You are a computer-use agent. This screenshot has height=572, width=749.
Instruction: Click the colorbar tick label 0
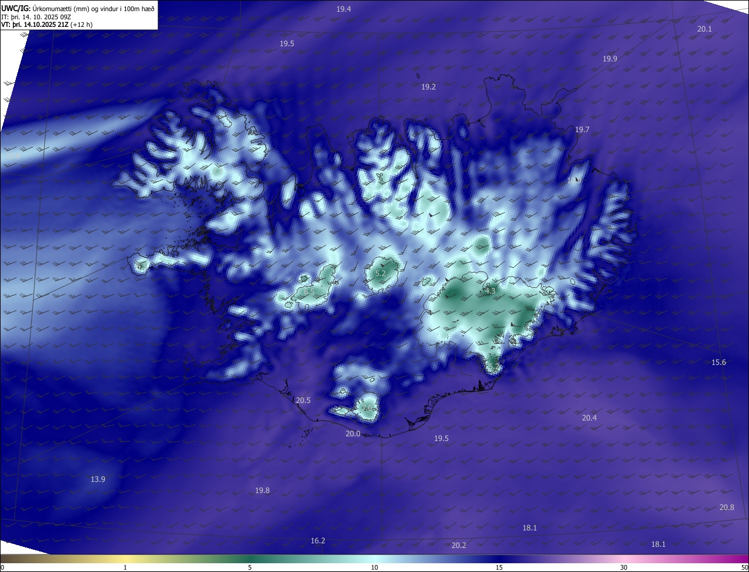[2, 567]
